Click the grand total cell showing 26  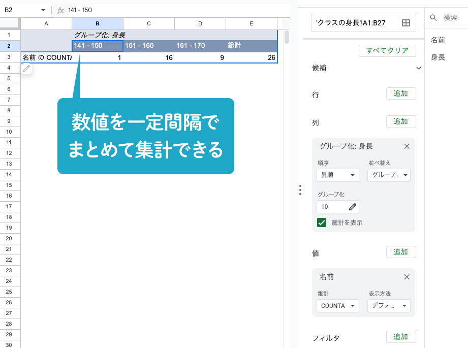pos(252,57)
